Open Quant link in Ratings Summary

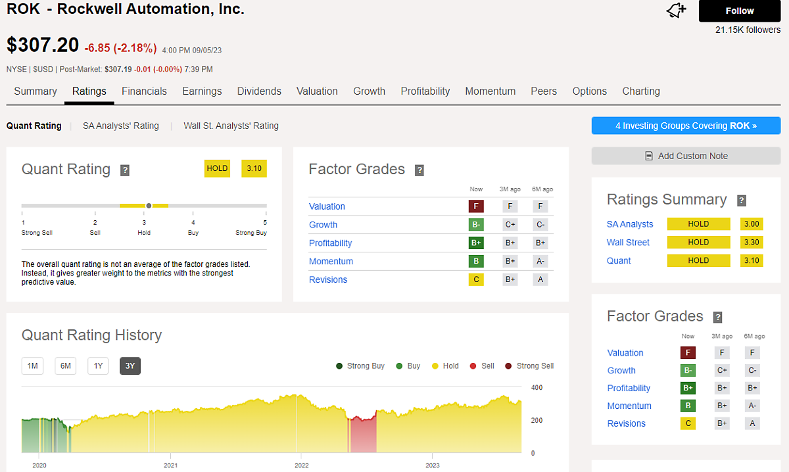[x=619, y=261]
